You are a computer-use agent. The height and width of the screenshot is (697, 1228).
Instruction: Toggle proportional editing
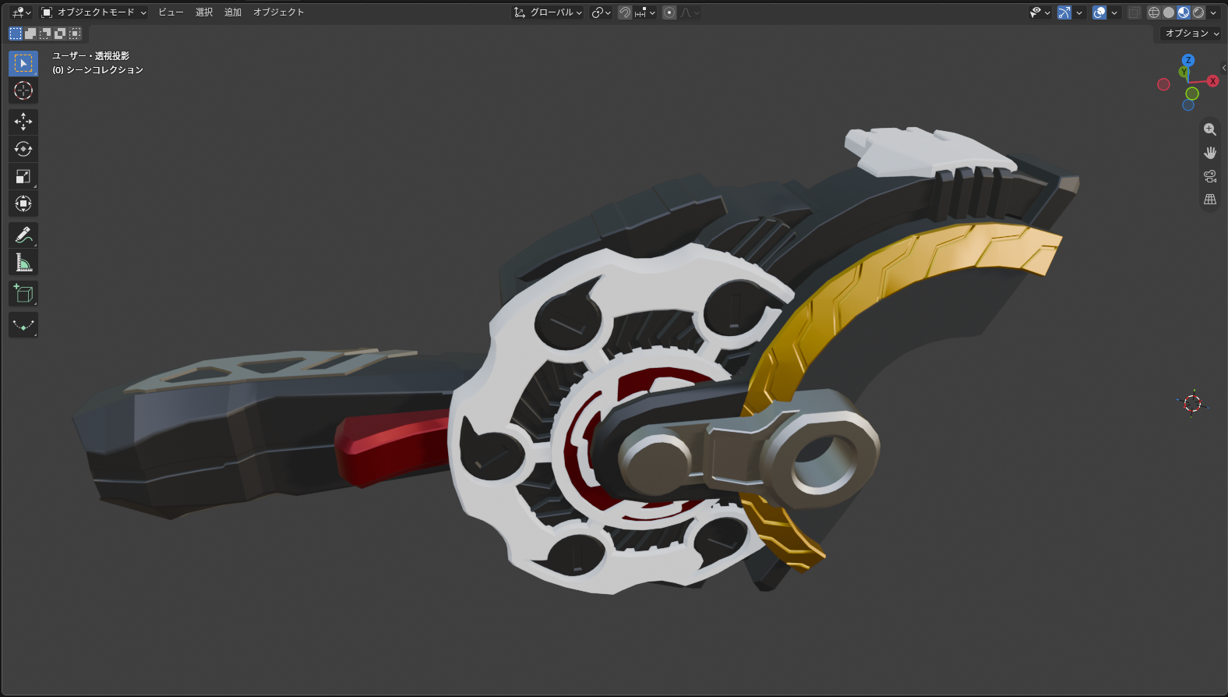(x=669, y=12)
